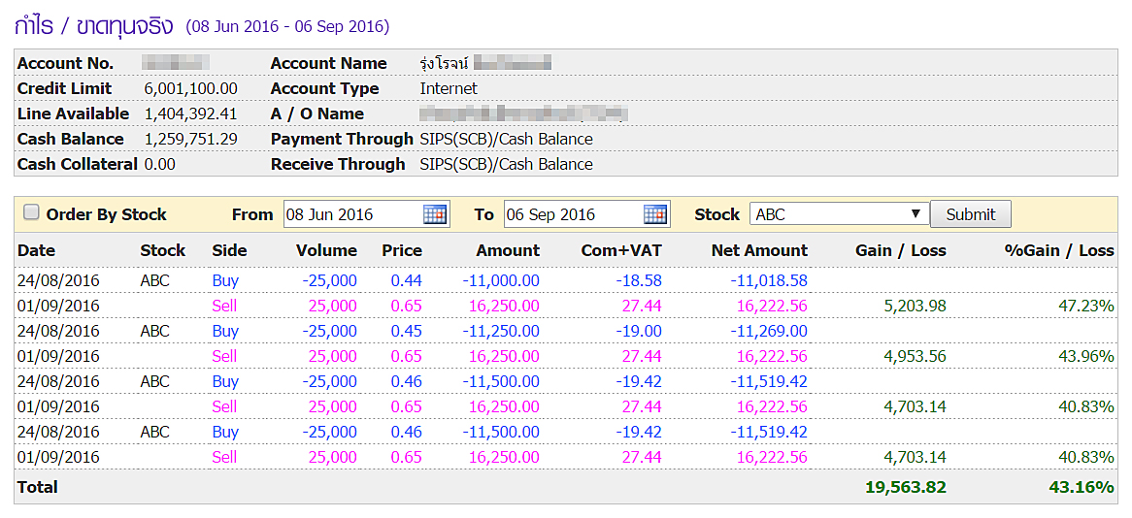Select the Stock column header in table
The image size is (1132, 518).
point(162,250)
